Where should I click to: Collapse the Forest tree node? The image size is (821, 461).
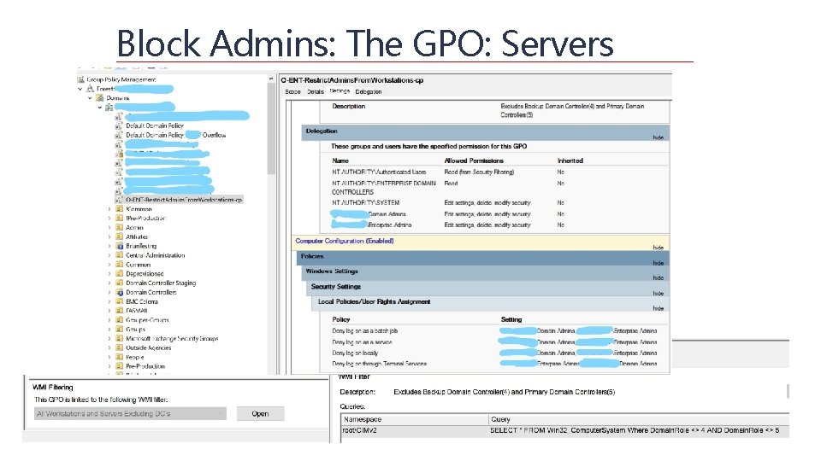point(80,89)
